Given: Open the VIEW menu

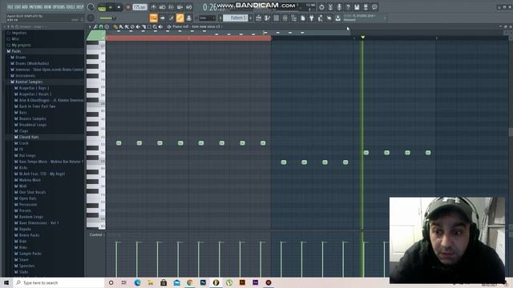Looking at the screenshot, I should [48, 7].
